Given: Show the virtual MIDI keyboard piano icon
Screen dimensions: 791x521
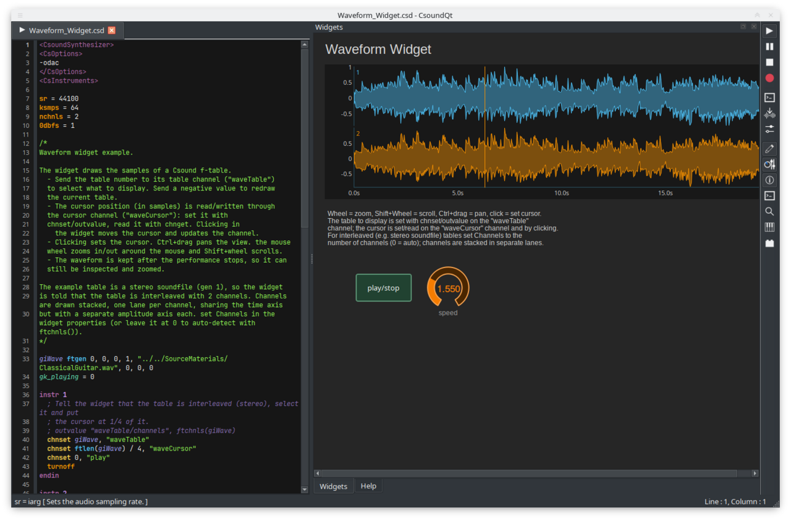Looking at the screenshot, I should point(769,227).
